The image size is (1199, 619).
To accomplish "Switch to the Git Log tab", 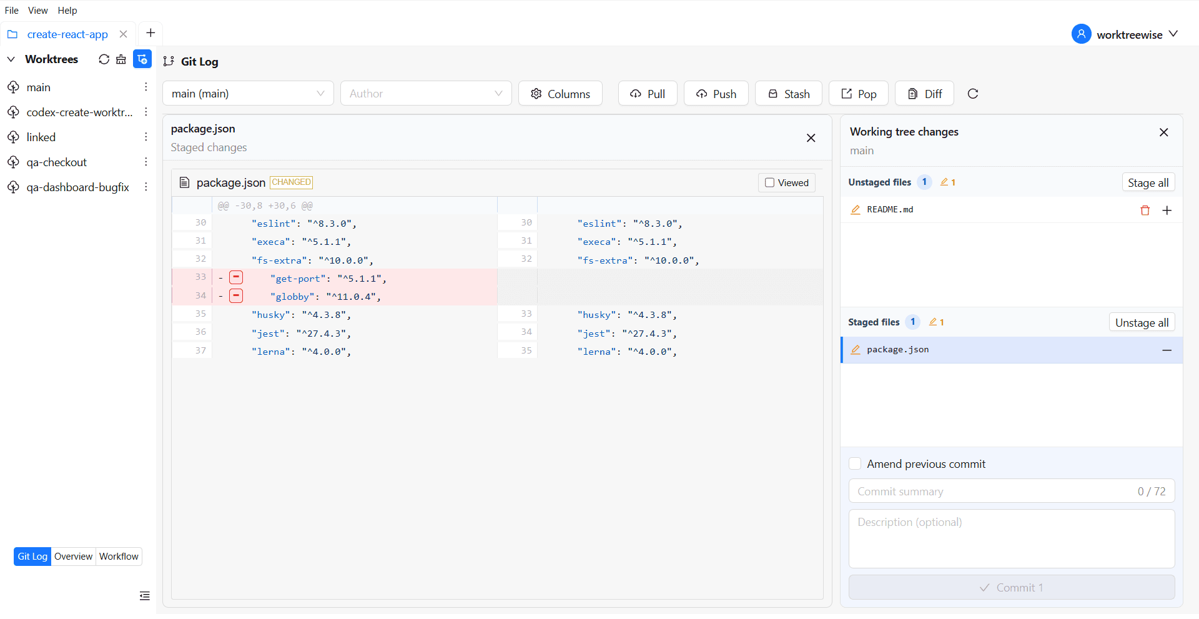I will [x=32, y=557].
